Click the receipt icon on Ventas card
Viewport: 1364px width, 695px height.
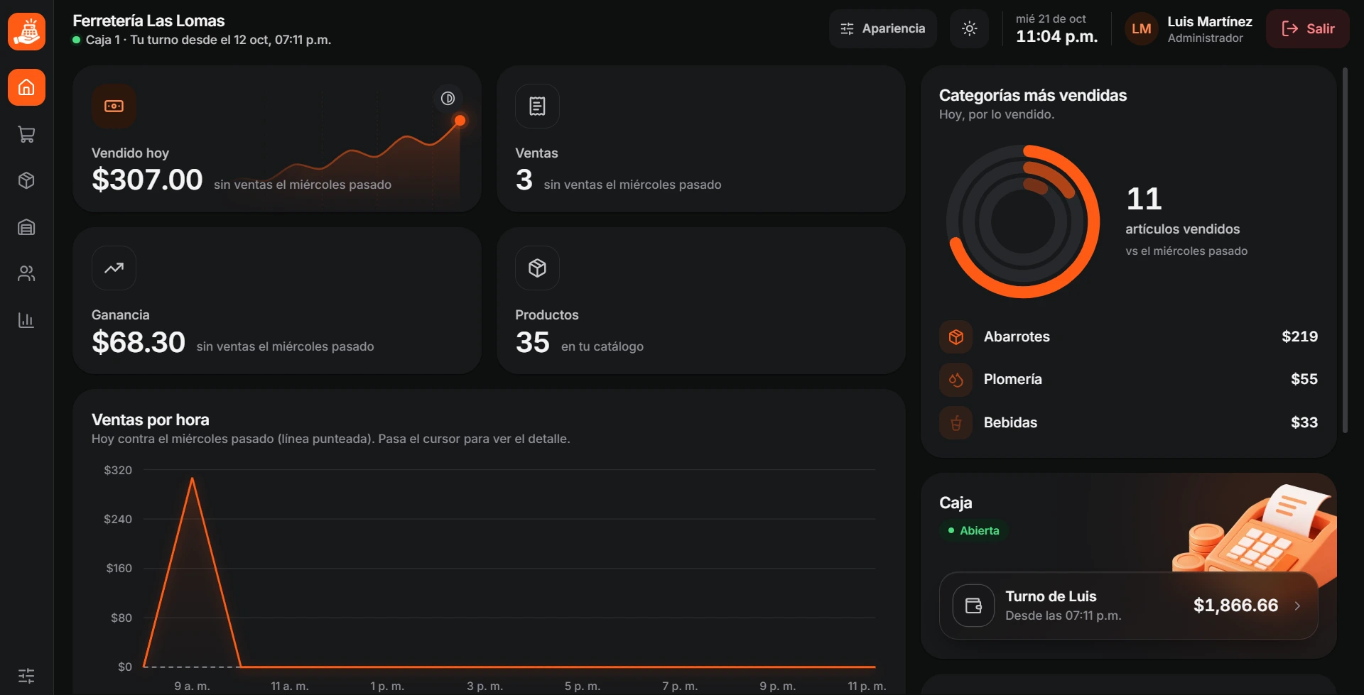(x=537, y=106)
